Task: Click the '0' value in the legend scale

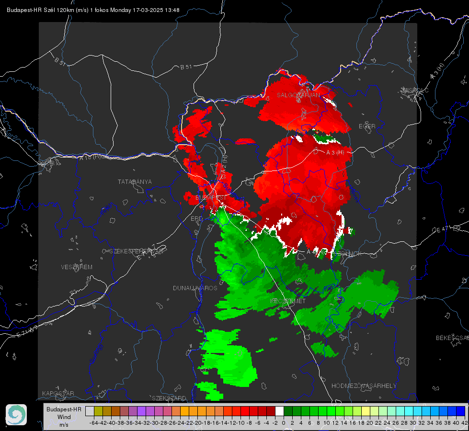Action: pos(284,423)
